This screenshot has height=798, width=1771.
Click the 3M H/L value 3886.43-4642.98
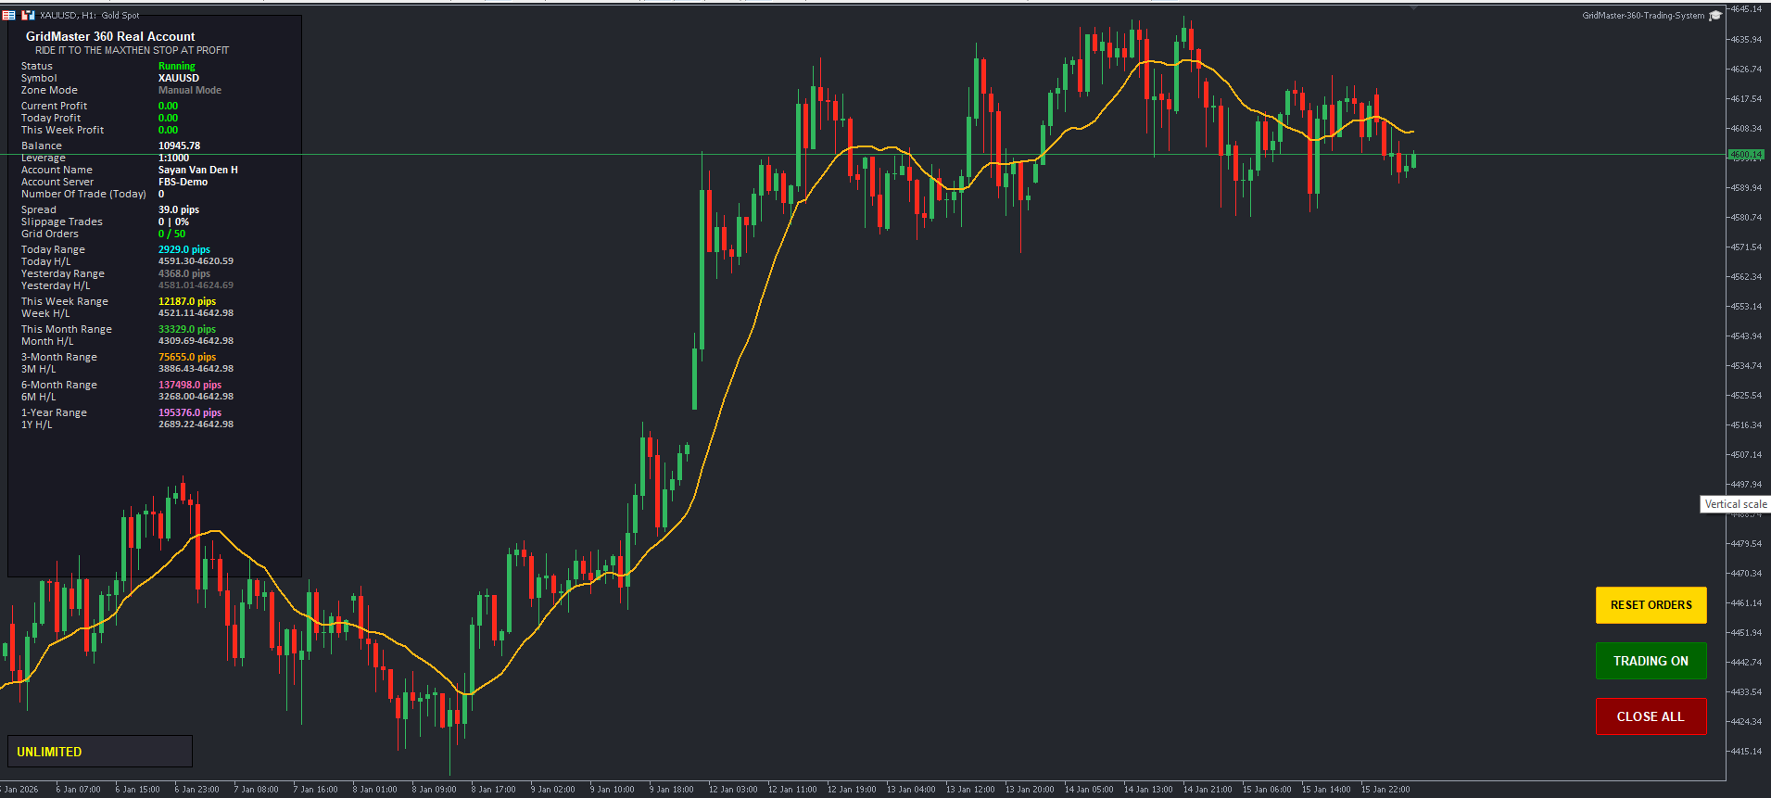pos(196,369)
